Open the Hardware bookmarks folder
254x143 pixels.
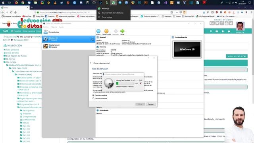pyautogui.click(x=167, y=16)
